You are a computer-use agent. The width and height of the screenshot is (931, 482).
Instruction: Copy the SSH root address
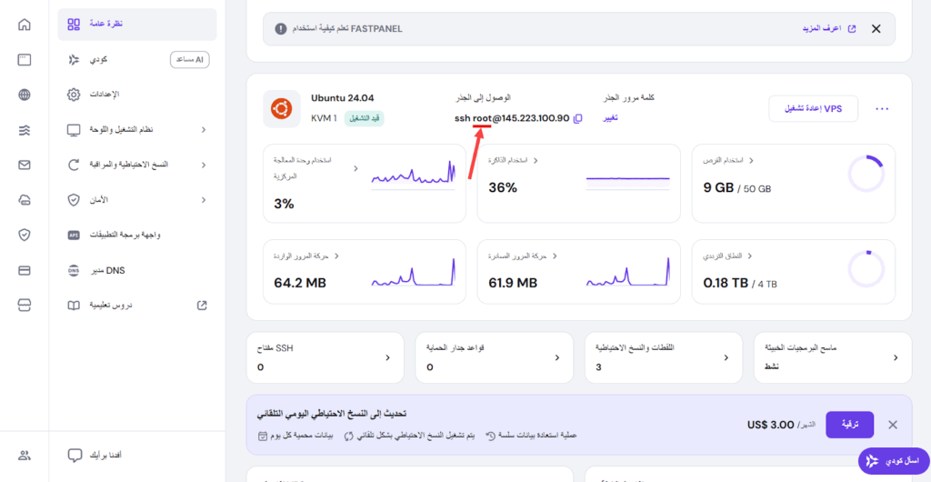tap(578, 118)
